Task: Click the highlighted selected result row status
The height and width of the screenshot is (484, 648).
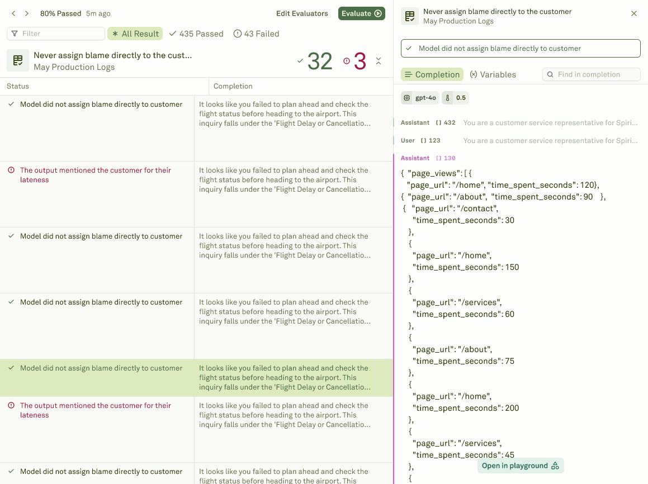Action: tap(101, 368)
